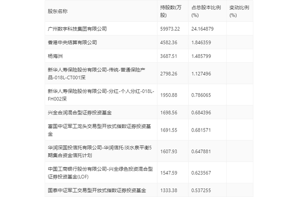This screenshot has width=298, height=197.
Task: Click shareholding value 59973.22
Action: 170,29
